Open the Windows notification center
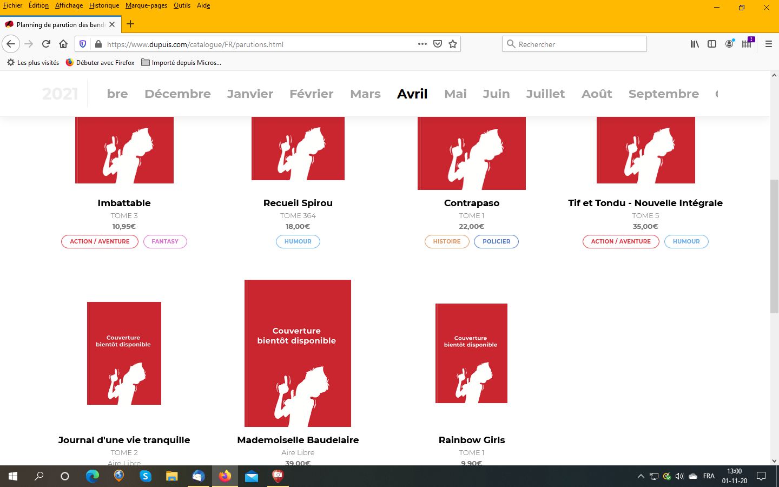 [761, 476]
